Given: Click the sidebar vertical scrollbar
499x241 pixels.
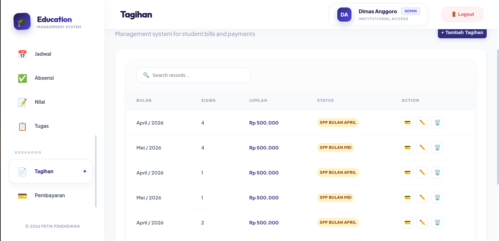Looking at the screenshot, I should click(x=96, y=171).
